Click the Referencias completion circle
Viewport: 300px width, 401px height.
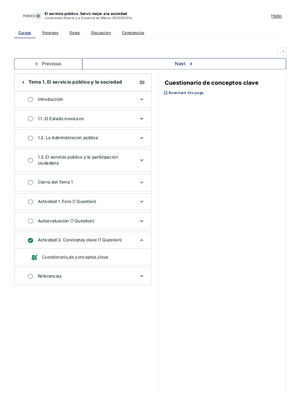pyautogui.click(x=30, y=276)
